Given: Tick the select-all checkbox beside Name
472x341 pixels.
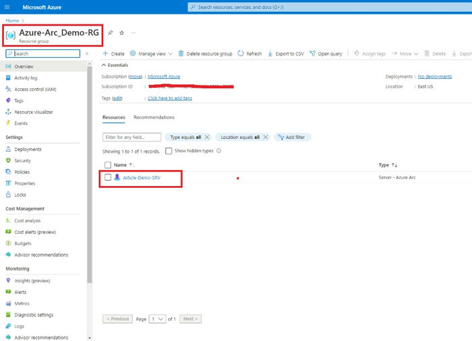Looking at the screenshot, I should point(108,165).
